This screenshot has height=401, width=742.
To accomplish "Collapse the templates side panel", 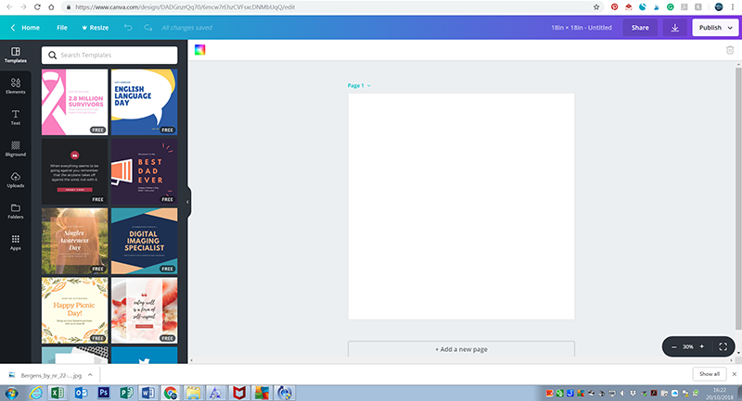I will click(x=188, y=201).
